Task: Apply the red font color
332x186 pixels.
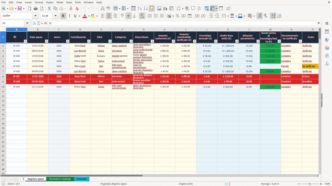Action: point(85,16)
